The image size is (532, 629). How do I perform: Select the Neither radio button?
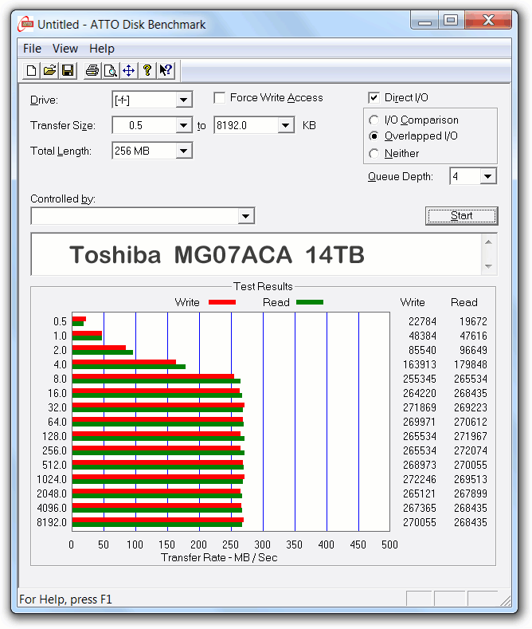pyautogui.click(x=374, y=153)
